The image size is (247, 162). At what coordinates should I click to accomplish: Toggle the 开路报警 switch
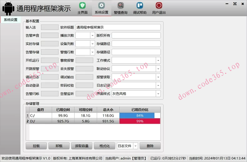(50, 69)
